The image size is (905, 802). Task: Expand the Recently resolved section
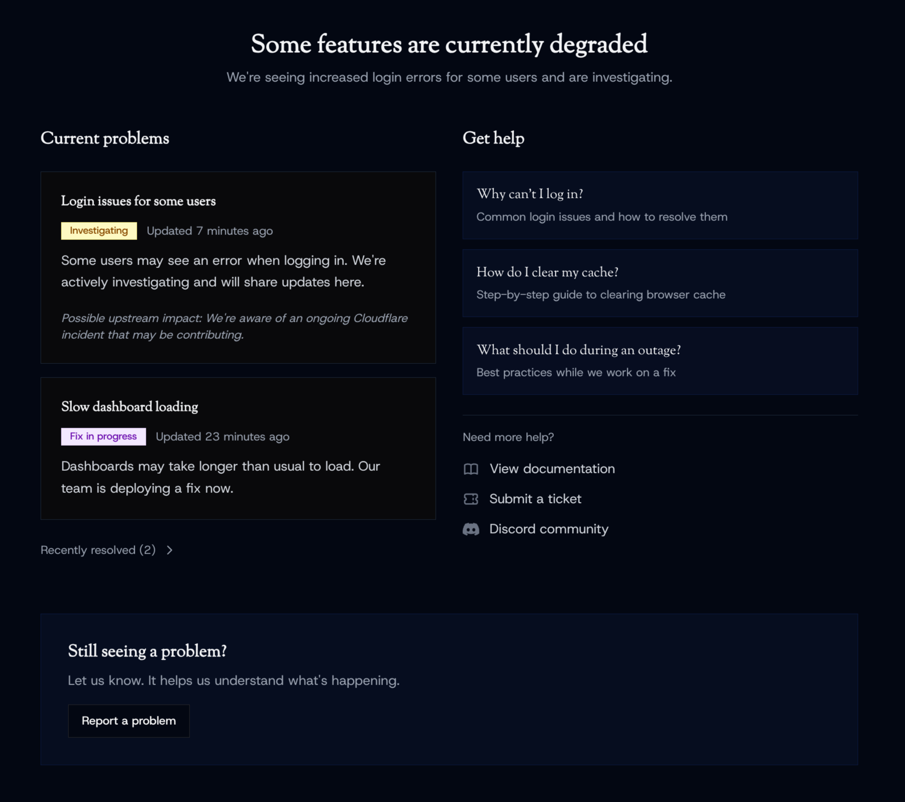pos(98,550)
